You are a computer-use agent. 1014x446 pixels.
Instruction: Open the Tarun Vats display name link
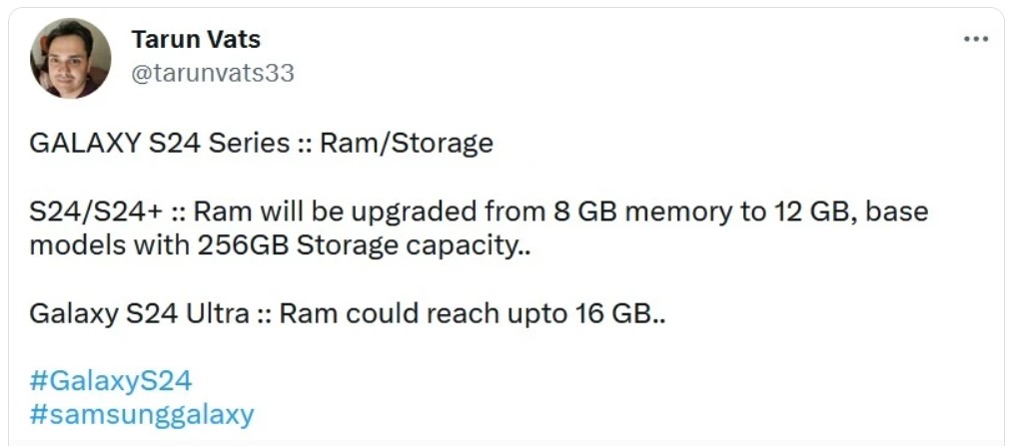point(196,39)
